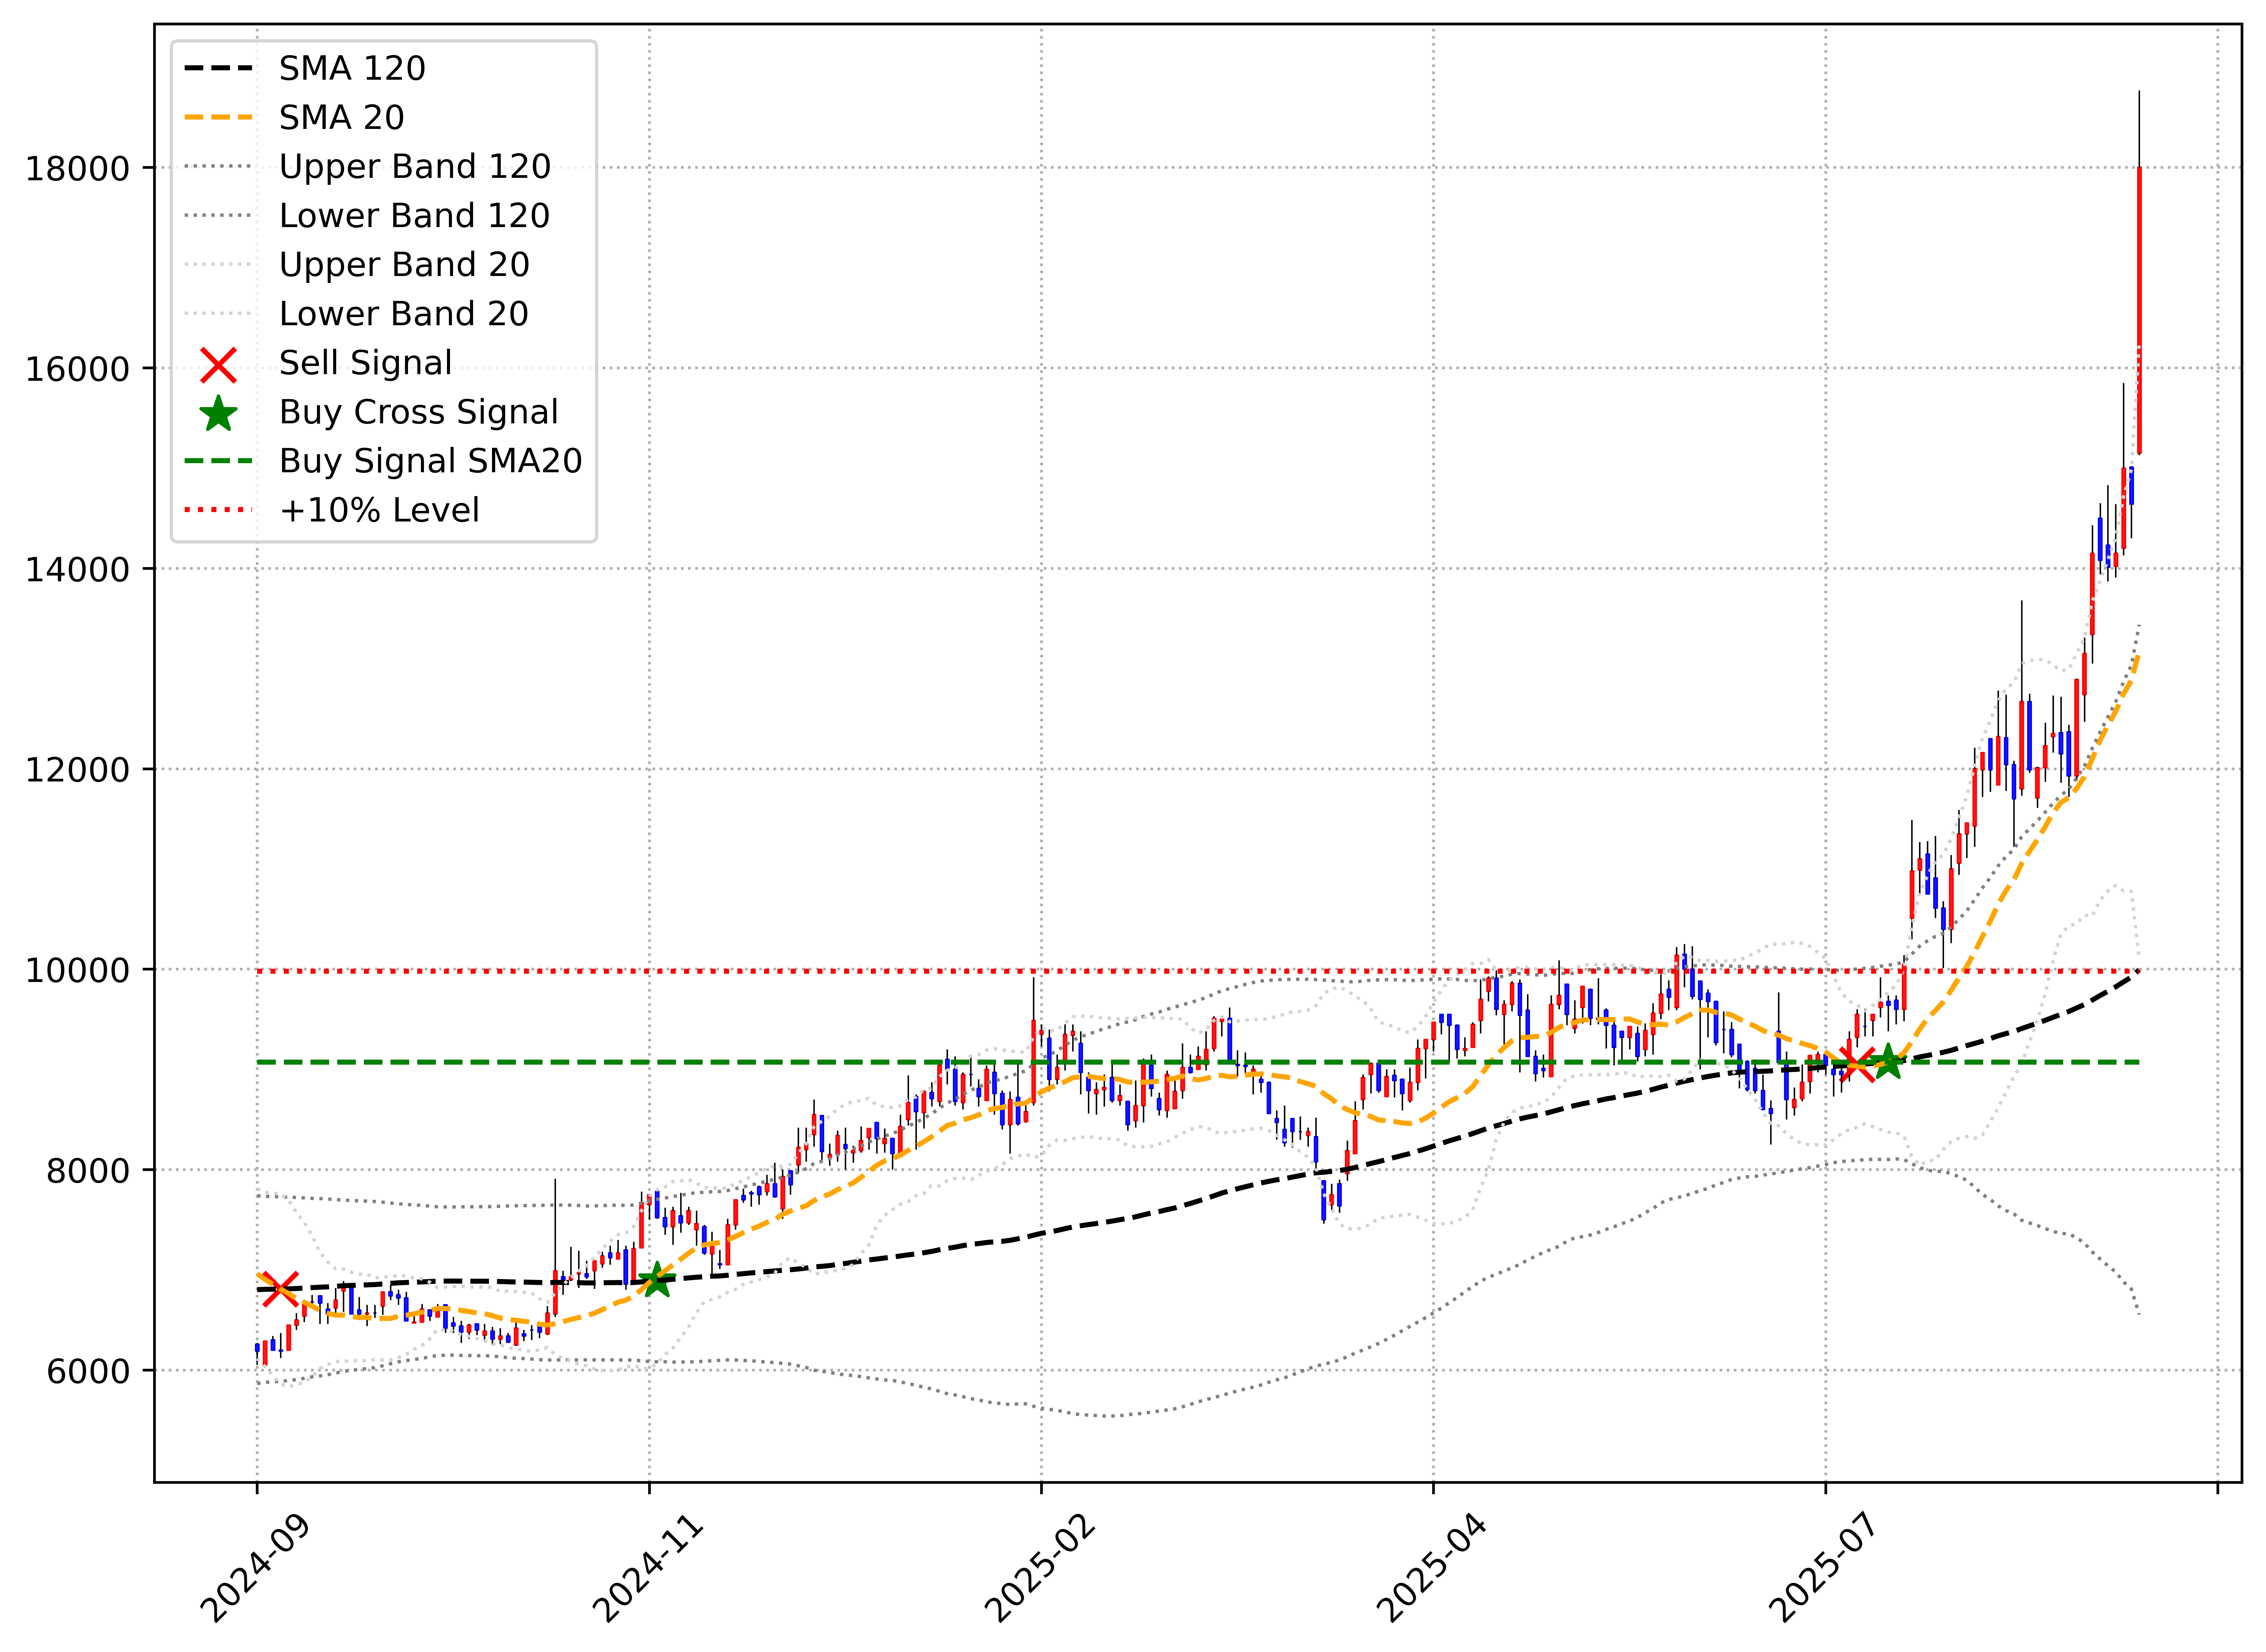Click the 10000 y-axis tick label
Screen dimensions: 2266x1652
pos(78,970)
